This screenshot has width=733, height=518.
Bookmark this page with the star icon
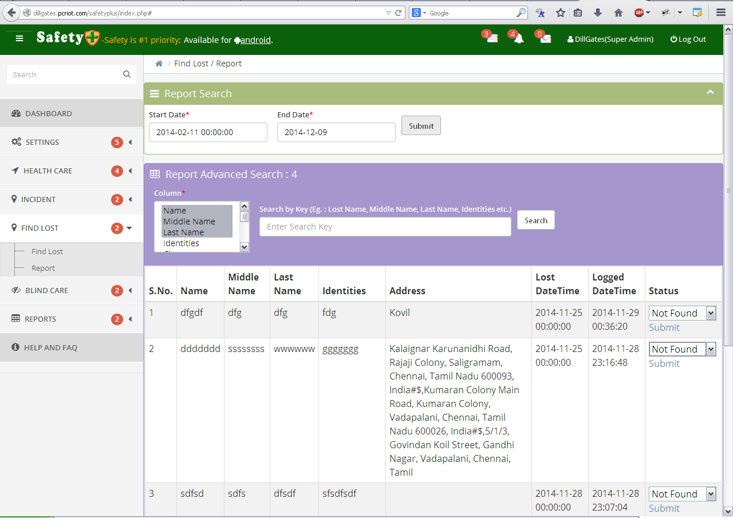(x=561, y=13)
